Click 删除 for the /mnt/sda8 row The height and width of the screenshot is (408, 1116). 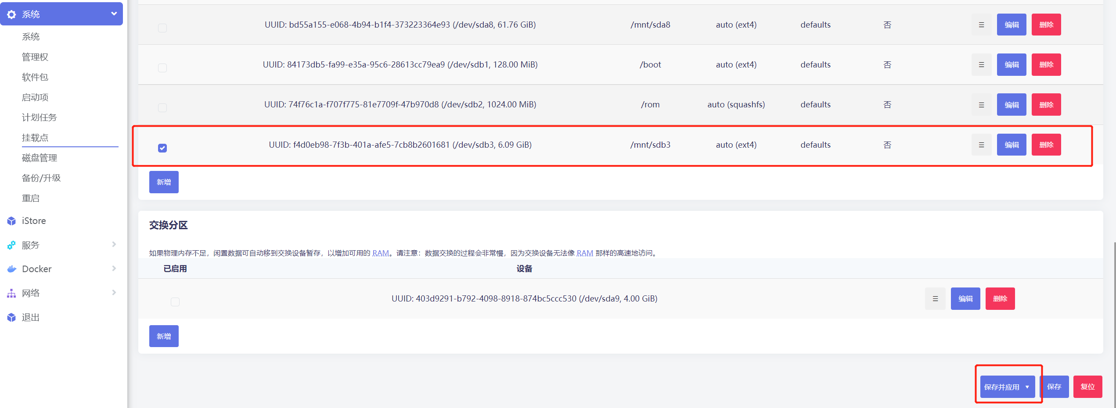[x=1046, y=25]
